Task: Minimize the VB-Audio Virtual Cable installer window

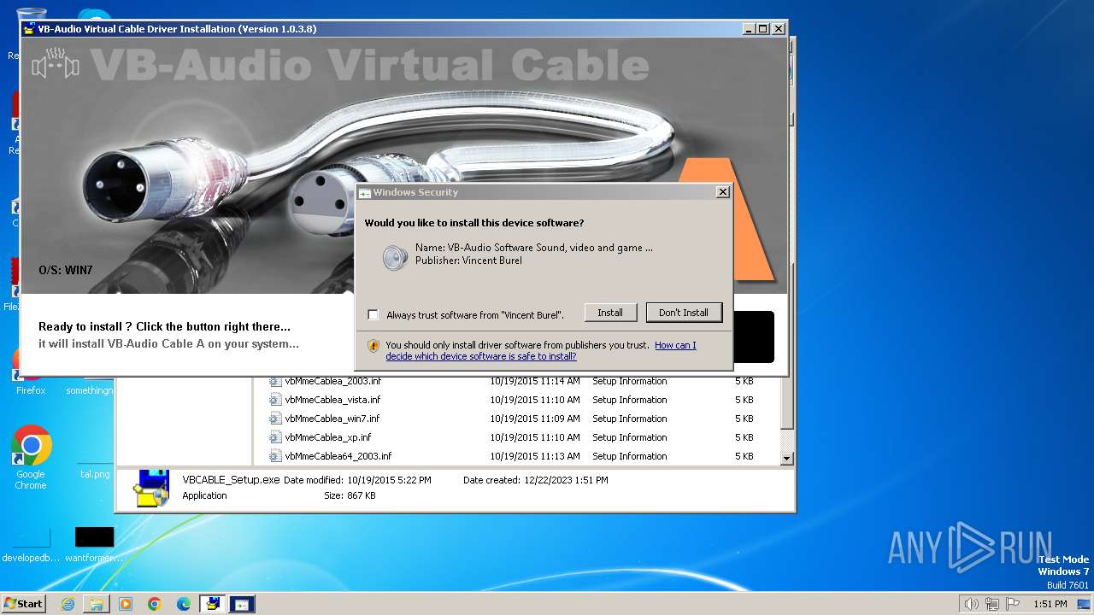Action: tap(749, 29)
